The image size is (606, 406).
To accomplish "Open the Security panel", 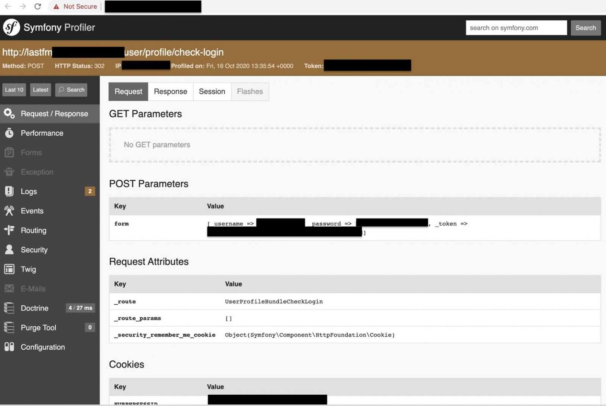I will point(34,249).
